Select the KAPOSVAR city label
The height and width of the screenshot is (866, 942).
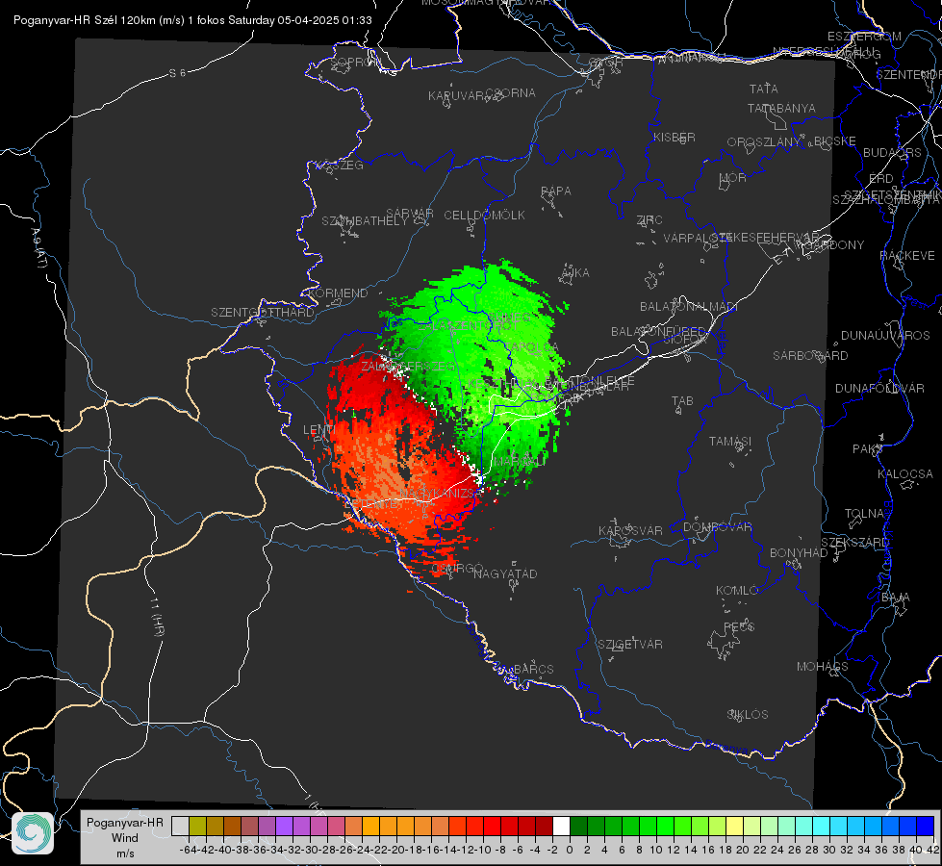click(630, 531)
